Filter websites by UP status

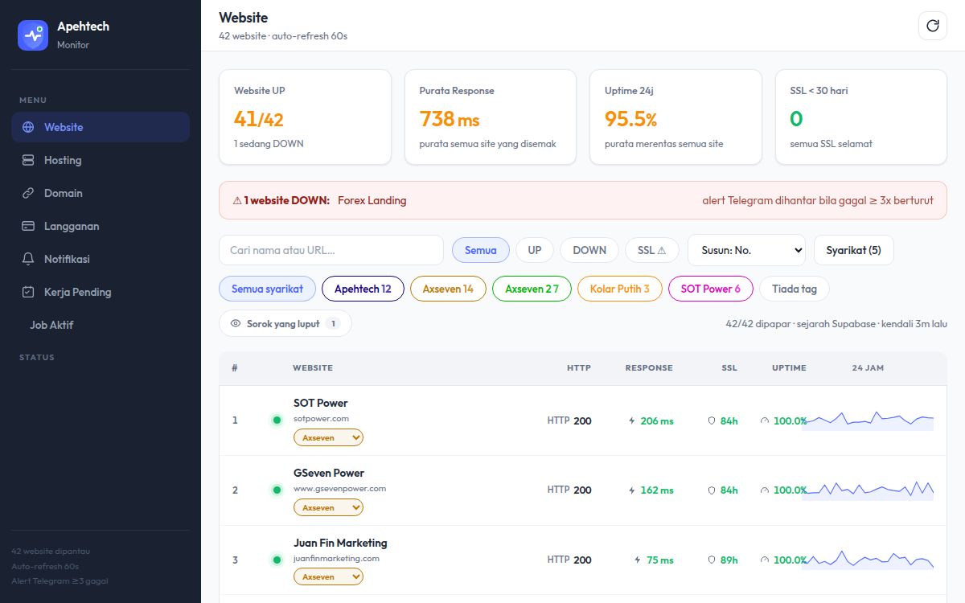coord(535,250)
